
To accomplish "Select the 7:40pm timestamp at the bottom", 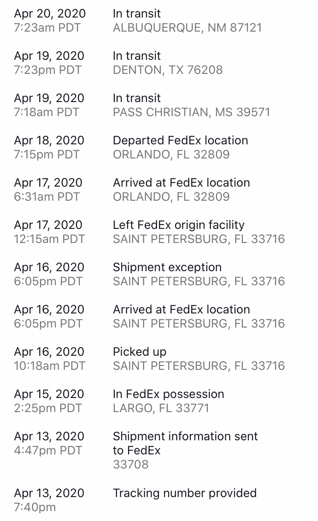I will 35,507.
